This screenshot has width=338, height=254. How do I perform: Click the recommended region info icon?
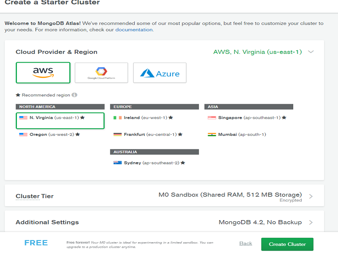[x=74, y=95]
